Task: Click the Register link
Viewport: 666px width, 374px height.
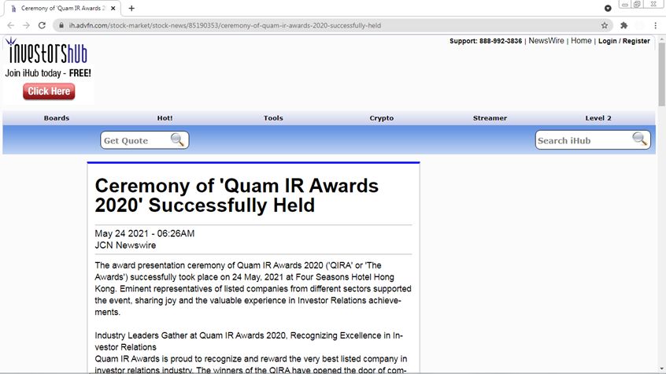Action: tap(636, 41)
